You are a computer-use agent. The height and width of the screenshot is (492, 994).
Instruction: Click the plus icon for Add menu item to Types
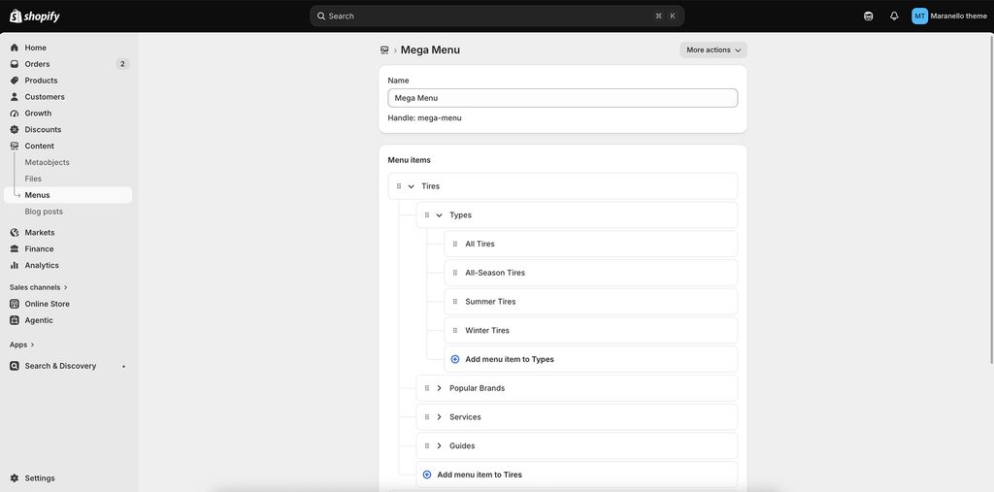point(454,359)
